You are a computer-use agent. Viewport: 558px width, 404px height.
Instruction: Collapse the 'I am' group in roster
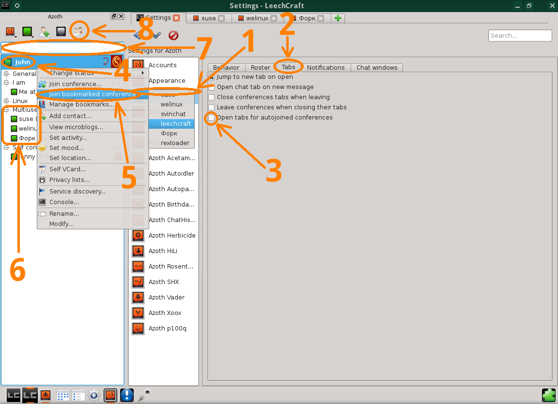pyautogui.click(x=6, y=82)
